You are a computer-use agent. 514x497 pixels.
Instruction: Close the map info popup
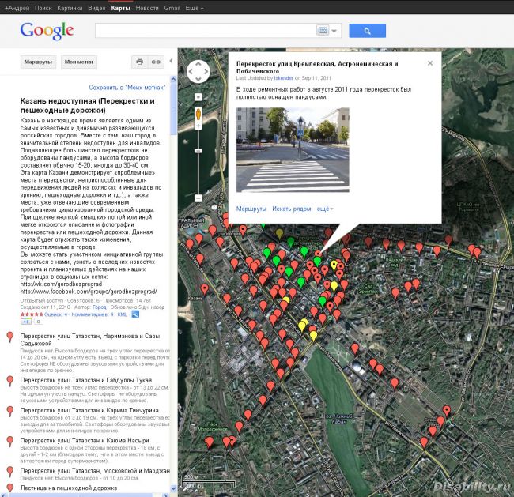(430, 63)
